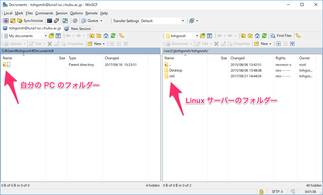323x195 pixels.
Task: Go to home directory on the remote panel
Action: click(257, 36)
